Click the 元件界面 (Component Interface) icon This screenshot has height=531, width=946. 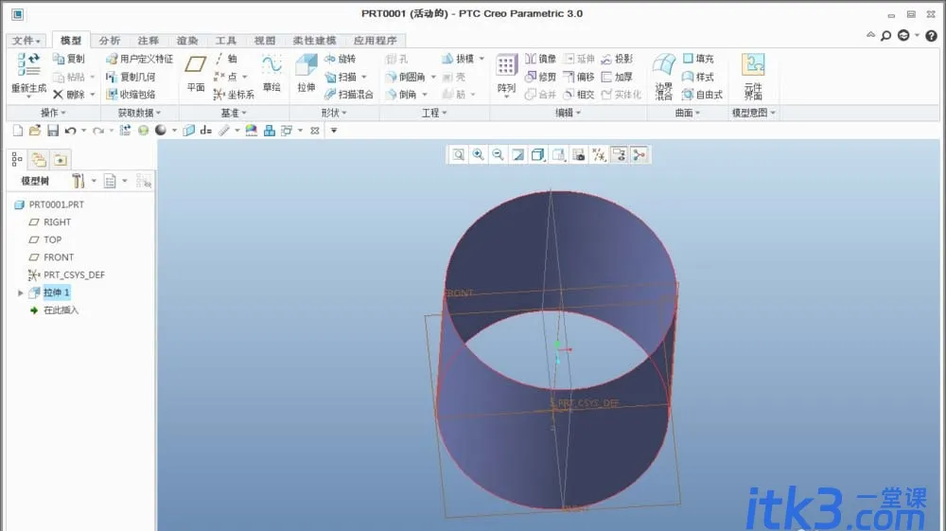[x=753, y=76]
